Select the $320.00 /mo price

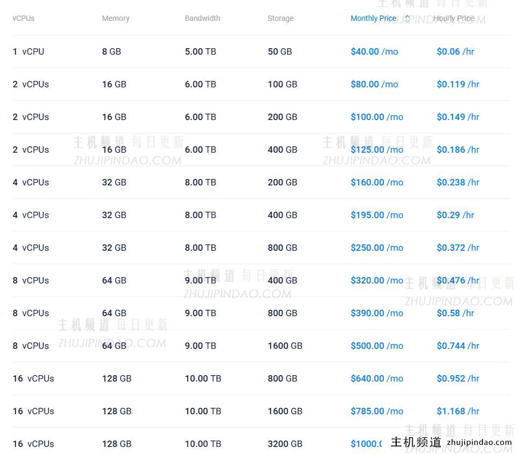point(377,281)
